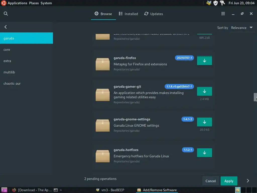Open the search icon in the header
The height and width of the screenshot is (193, 257).
(6, 14)
